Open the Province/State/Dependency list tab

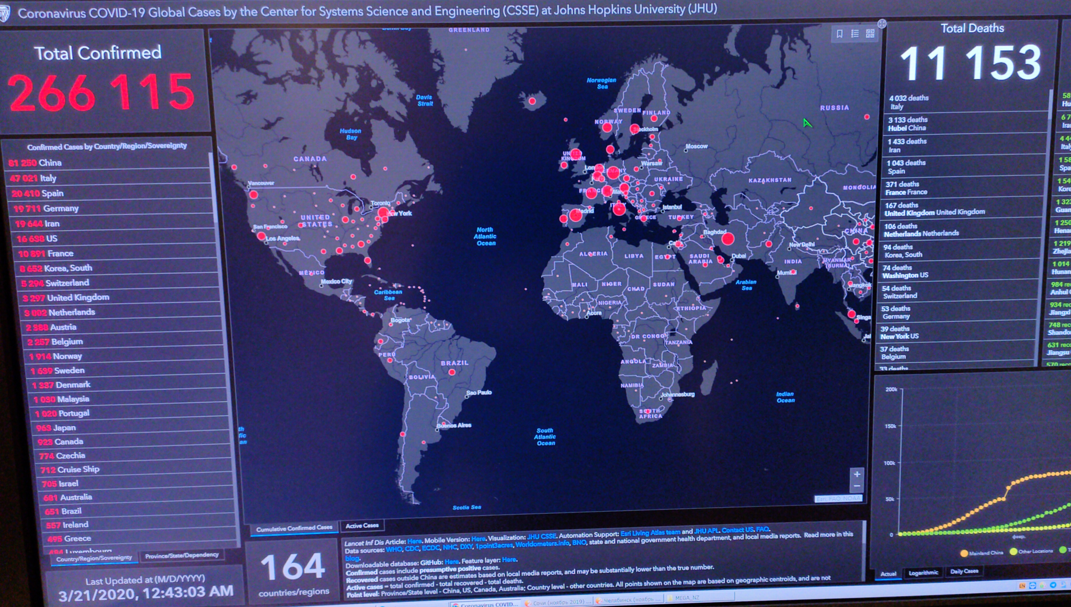coord(181,555)
